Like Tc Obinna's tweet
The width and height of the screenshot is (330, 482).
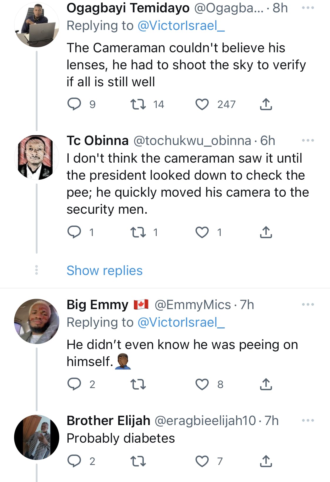coord(202,232)
